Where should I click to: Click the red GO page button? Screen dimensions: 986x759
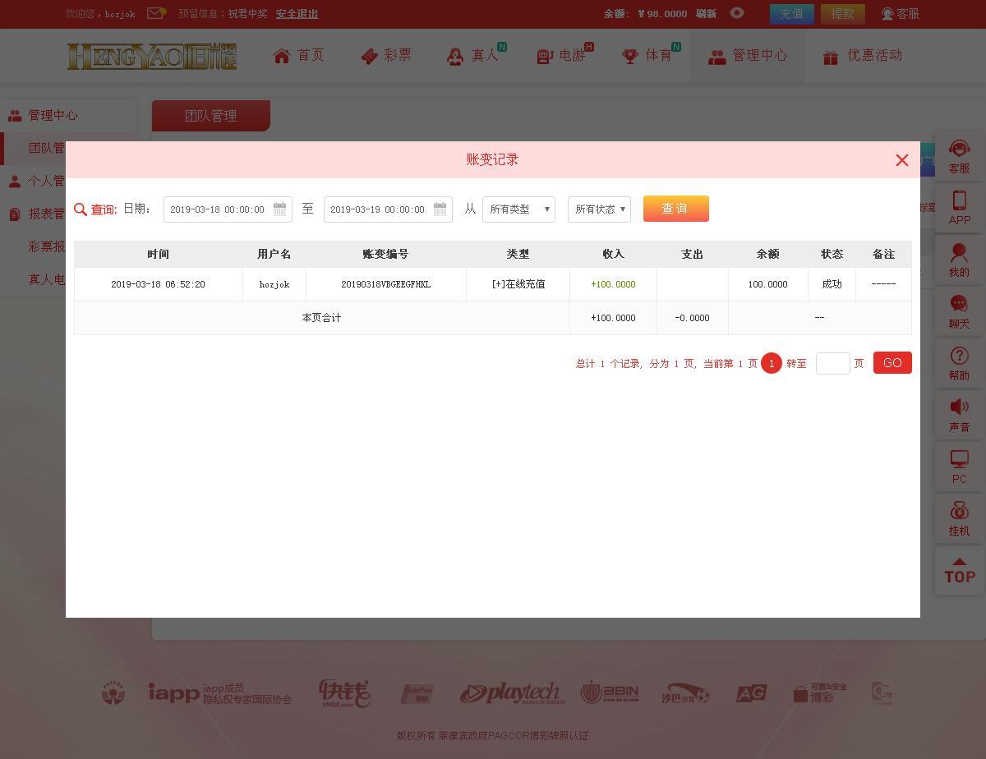point(892,363)
